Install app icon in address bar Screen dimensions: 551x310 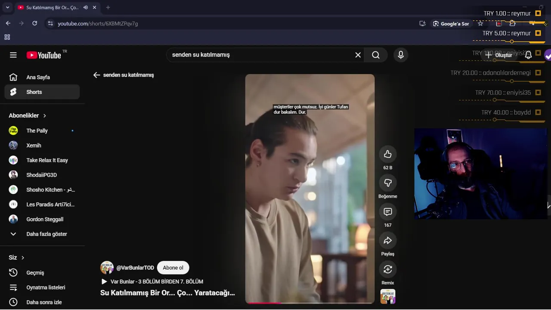[422, 24]
